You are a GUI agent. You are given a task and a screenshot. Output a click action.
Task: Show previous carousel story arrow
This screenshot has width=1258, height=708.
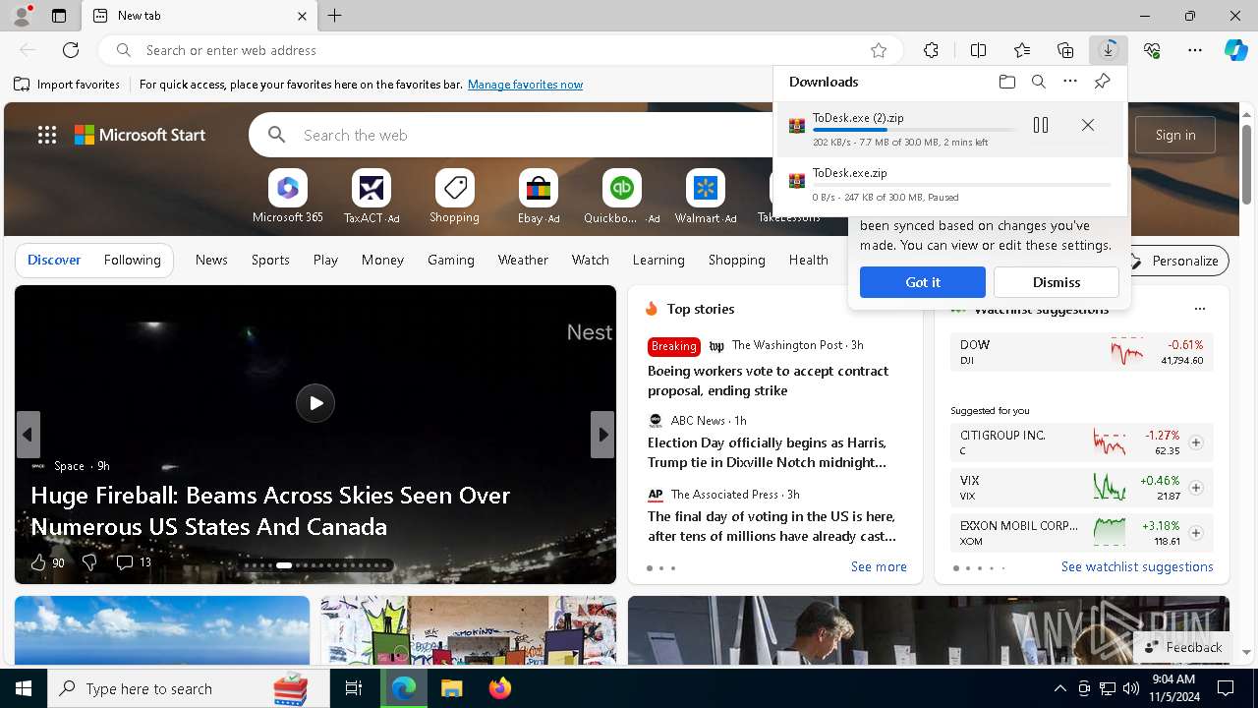[29, 435]
